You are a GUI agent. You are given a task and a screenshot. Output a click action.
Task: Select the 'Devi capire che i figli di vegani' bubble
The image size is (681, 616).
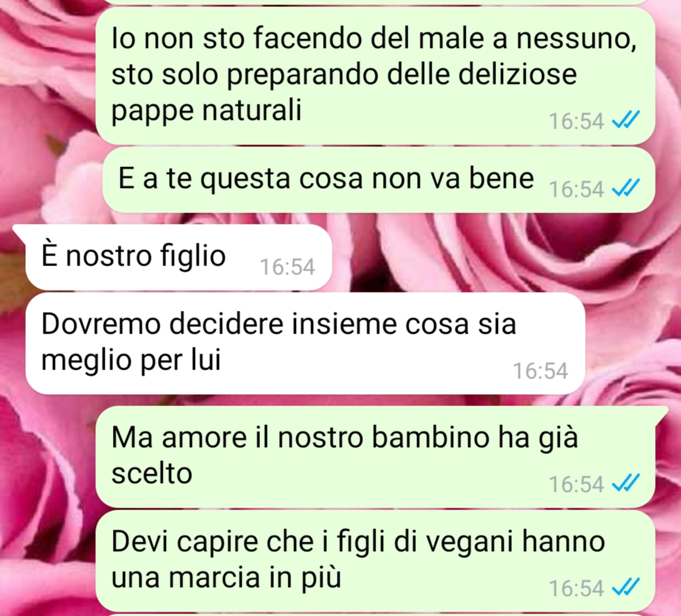[376, 561]
